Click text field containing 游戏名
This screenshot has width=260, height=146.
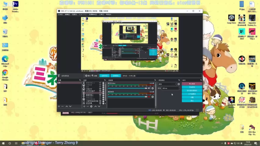click(162, 76)
